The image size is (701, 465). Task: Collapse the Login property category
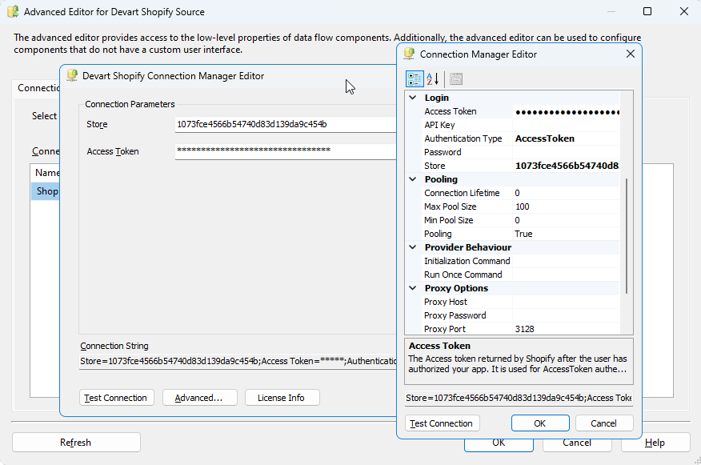click(x=414, y=98)
